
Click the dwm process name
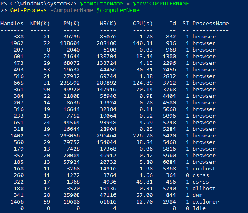197,195
